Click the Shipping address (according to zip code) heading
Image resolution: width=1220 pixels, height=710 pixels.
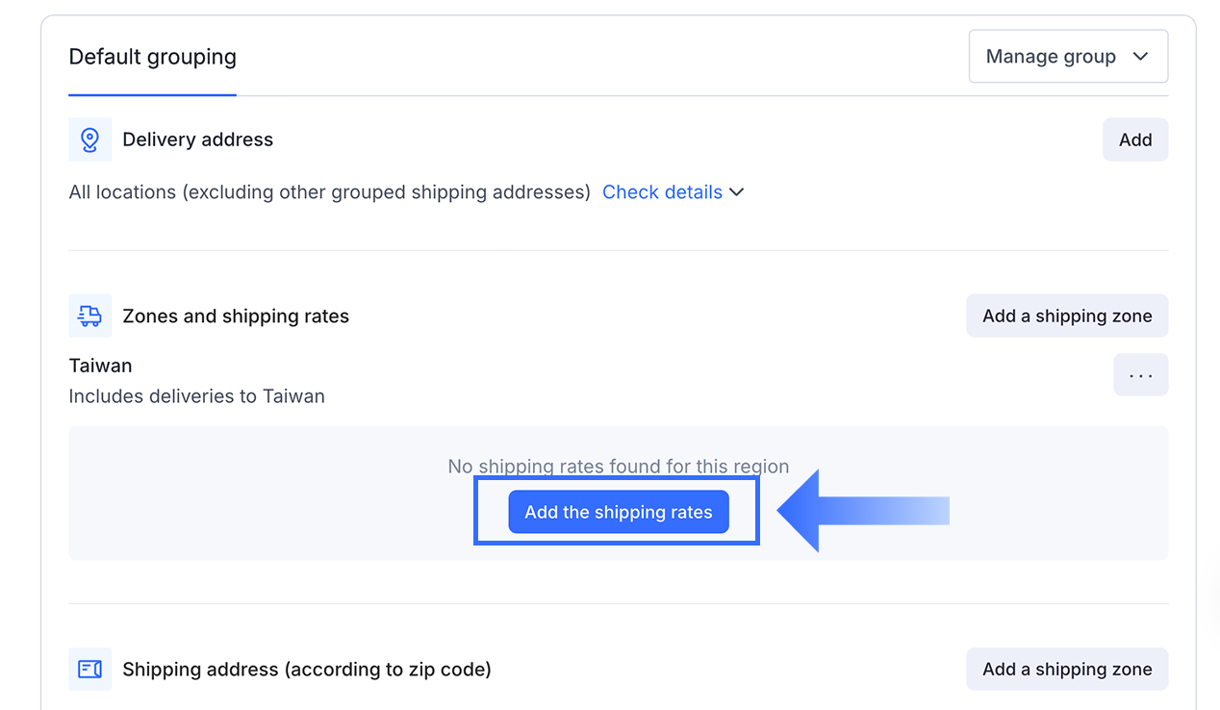pyautogui.click(x=306, y=670)
